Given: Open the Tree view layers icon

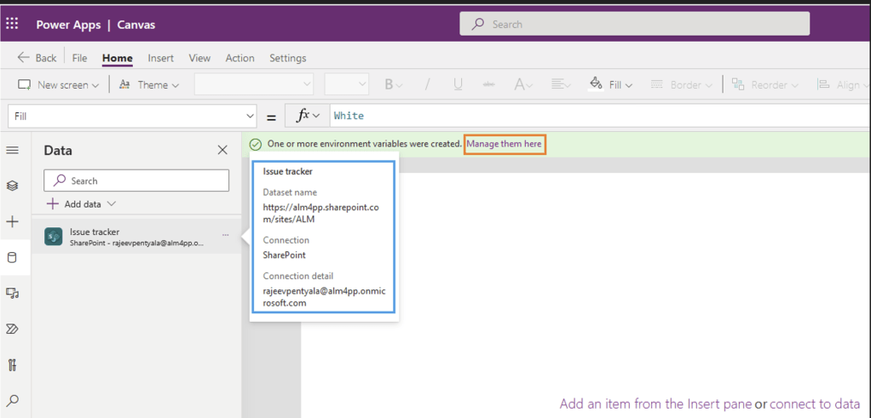Looking at the screenshot, I should [x=12, y=186].
